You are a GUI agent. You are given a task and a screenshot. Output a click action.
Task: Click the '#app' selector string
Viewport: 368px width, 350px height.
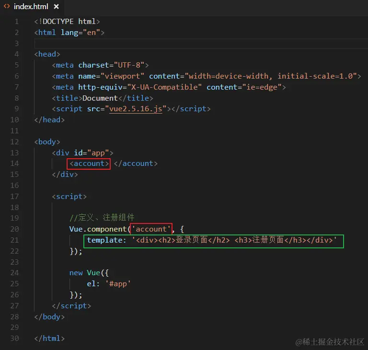tap(118, 284)
